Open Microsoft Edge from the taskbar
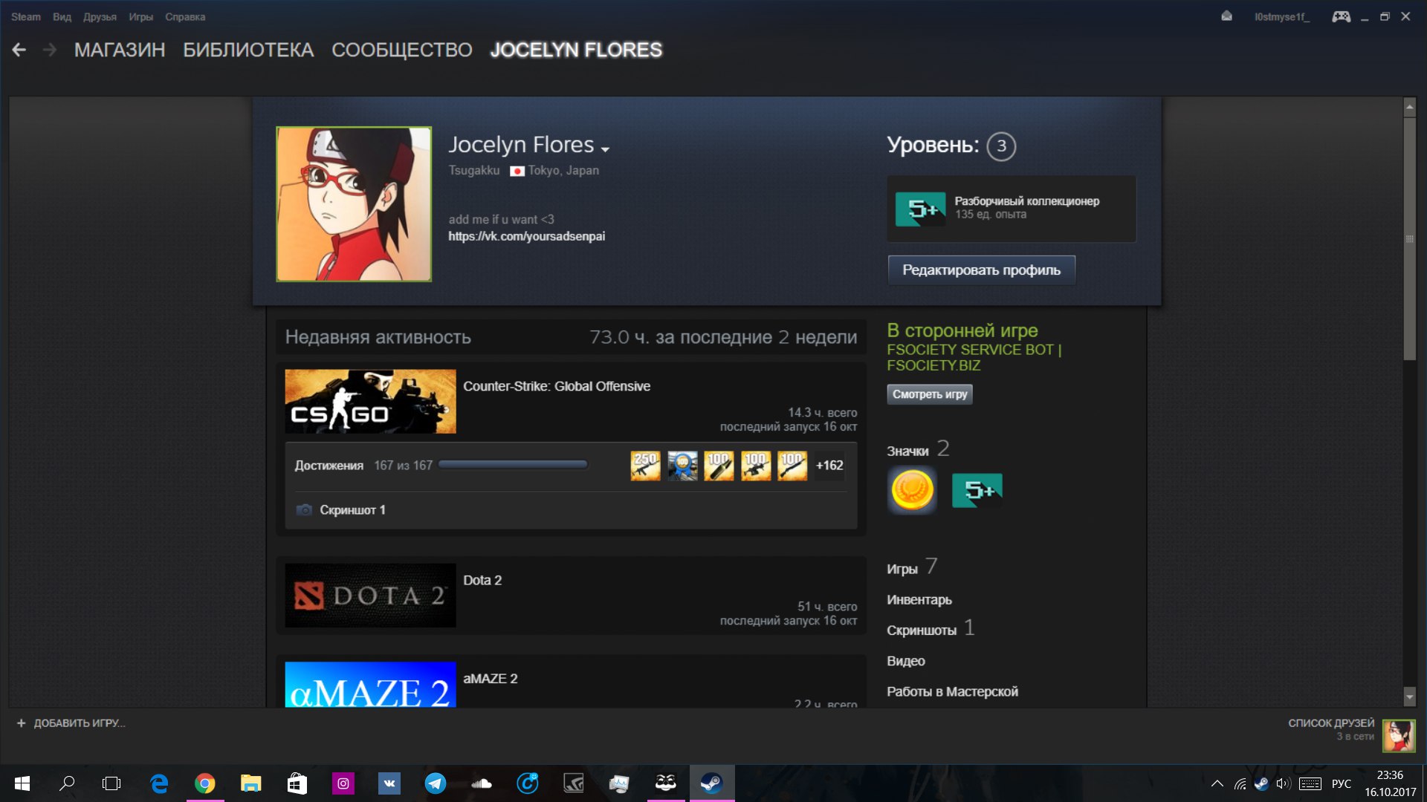The height and width of the screenshot is (802, 1427). click(x=159, y=783)
